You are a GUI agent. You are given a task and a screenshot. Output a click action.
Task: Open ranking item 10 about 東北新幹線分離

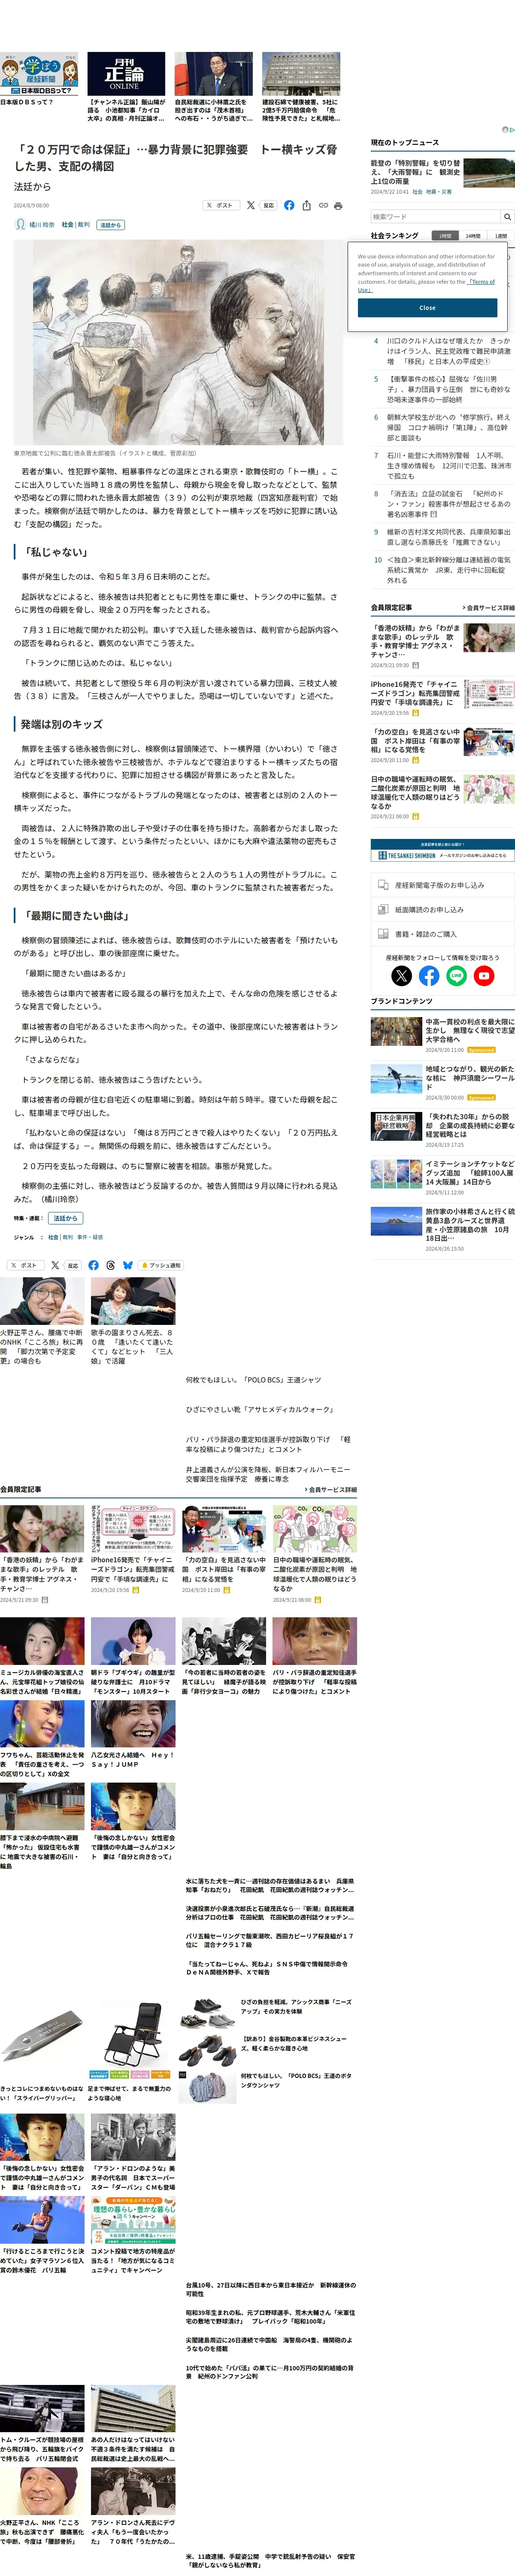point(449,570)
